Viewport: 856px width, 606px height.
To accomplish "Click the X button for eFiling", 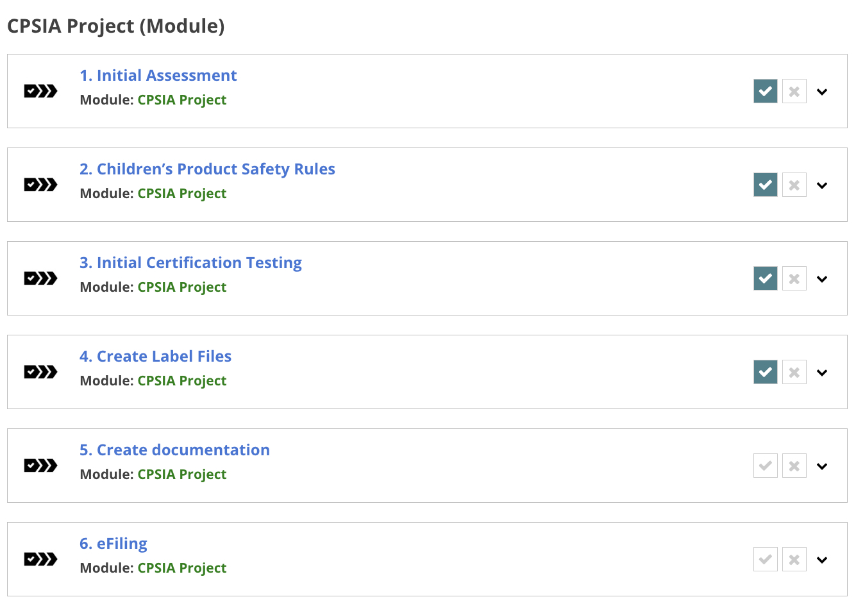I will [x=794, y=559].
